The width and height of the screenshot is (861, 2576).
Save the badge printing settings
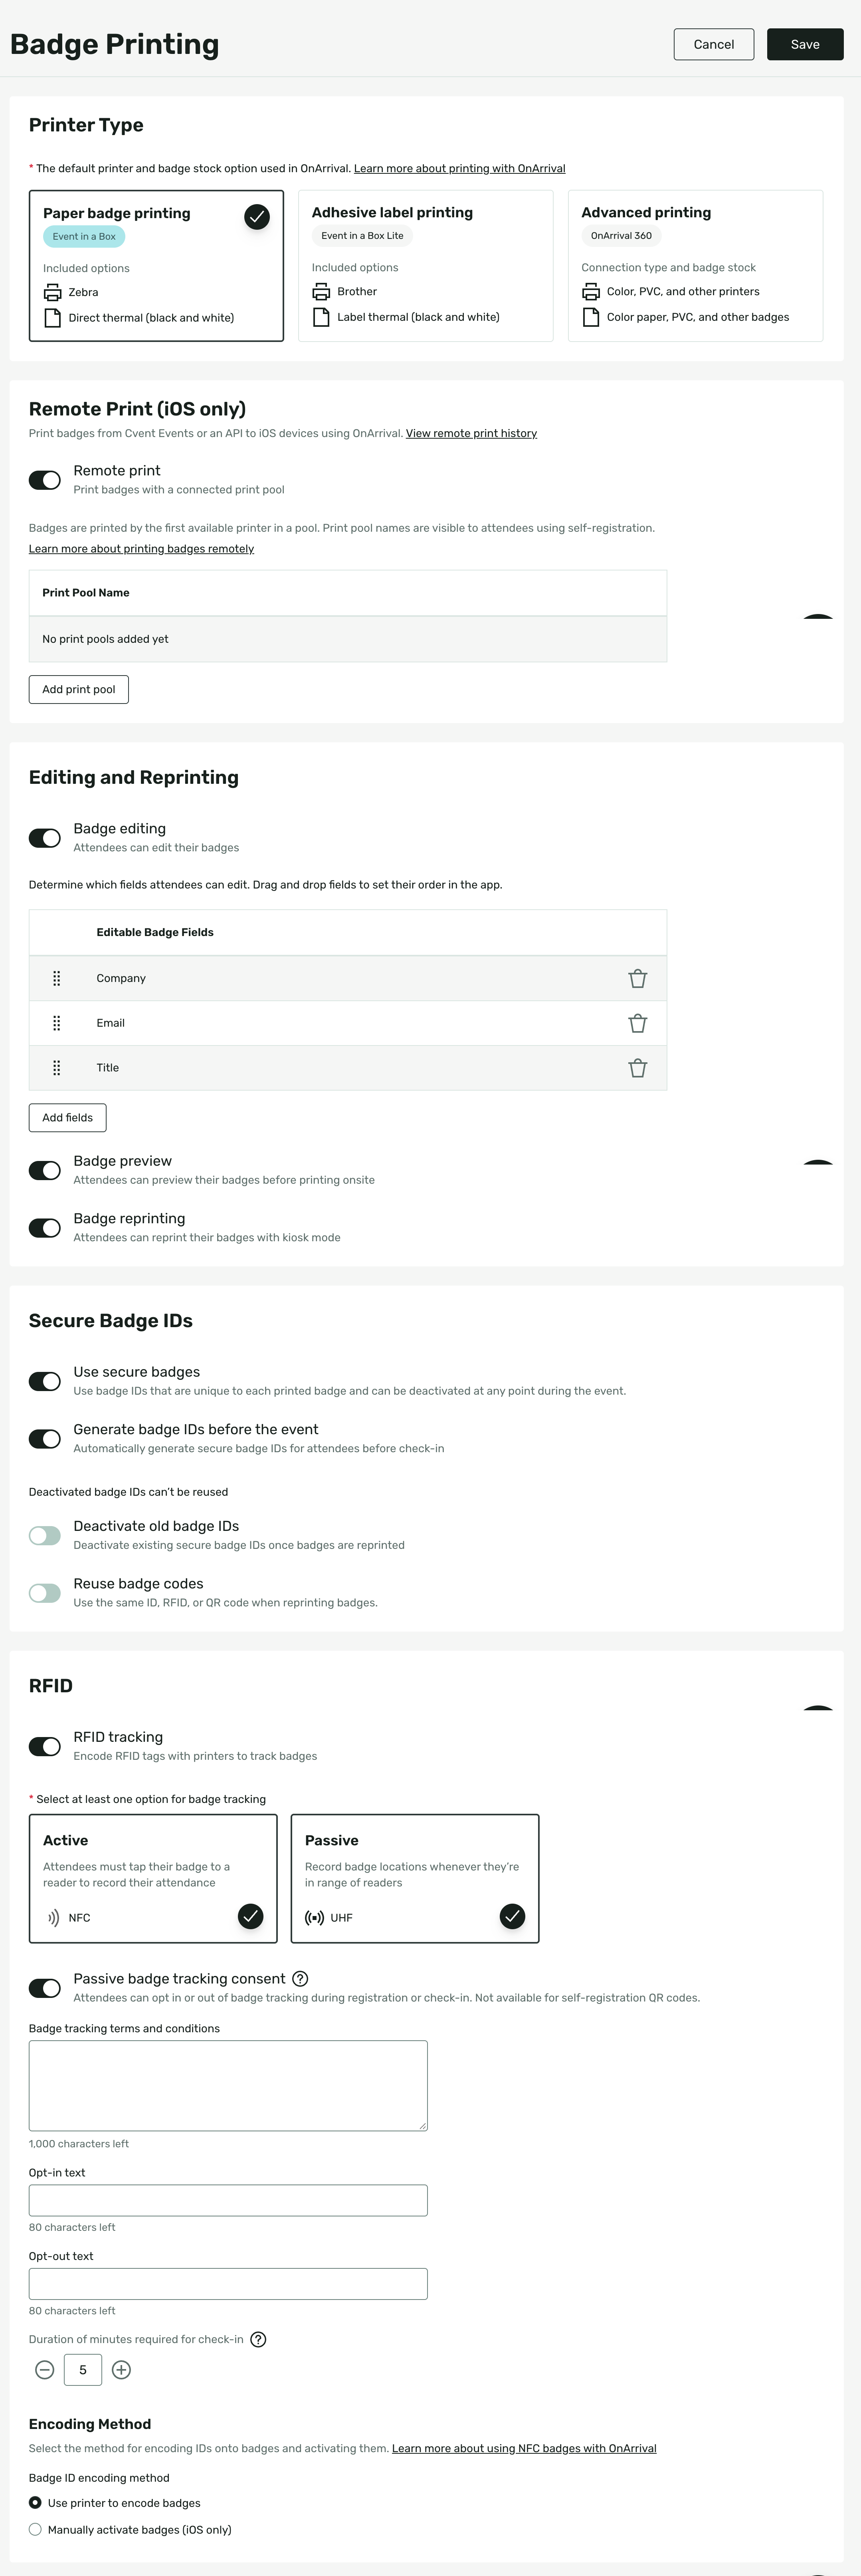click(805, 44)
